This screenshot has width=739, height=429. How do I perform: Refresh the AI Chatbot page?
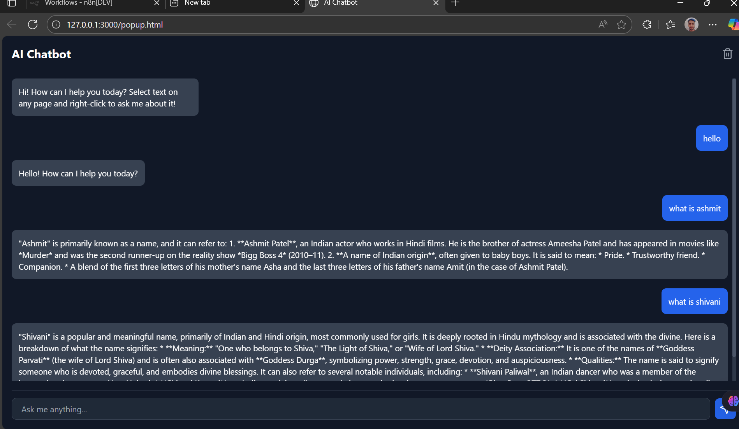(x=33, y=24)
